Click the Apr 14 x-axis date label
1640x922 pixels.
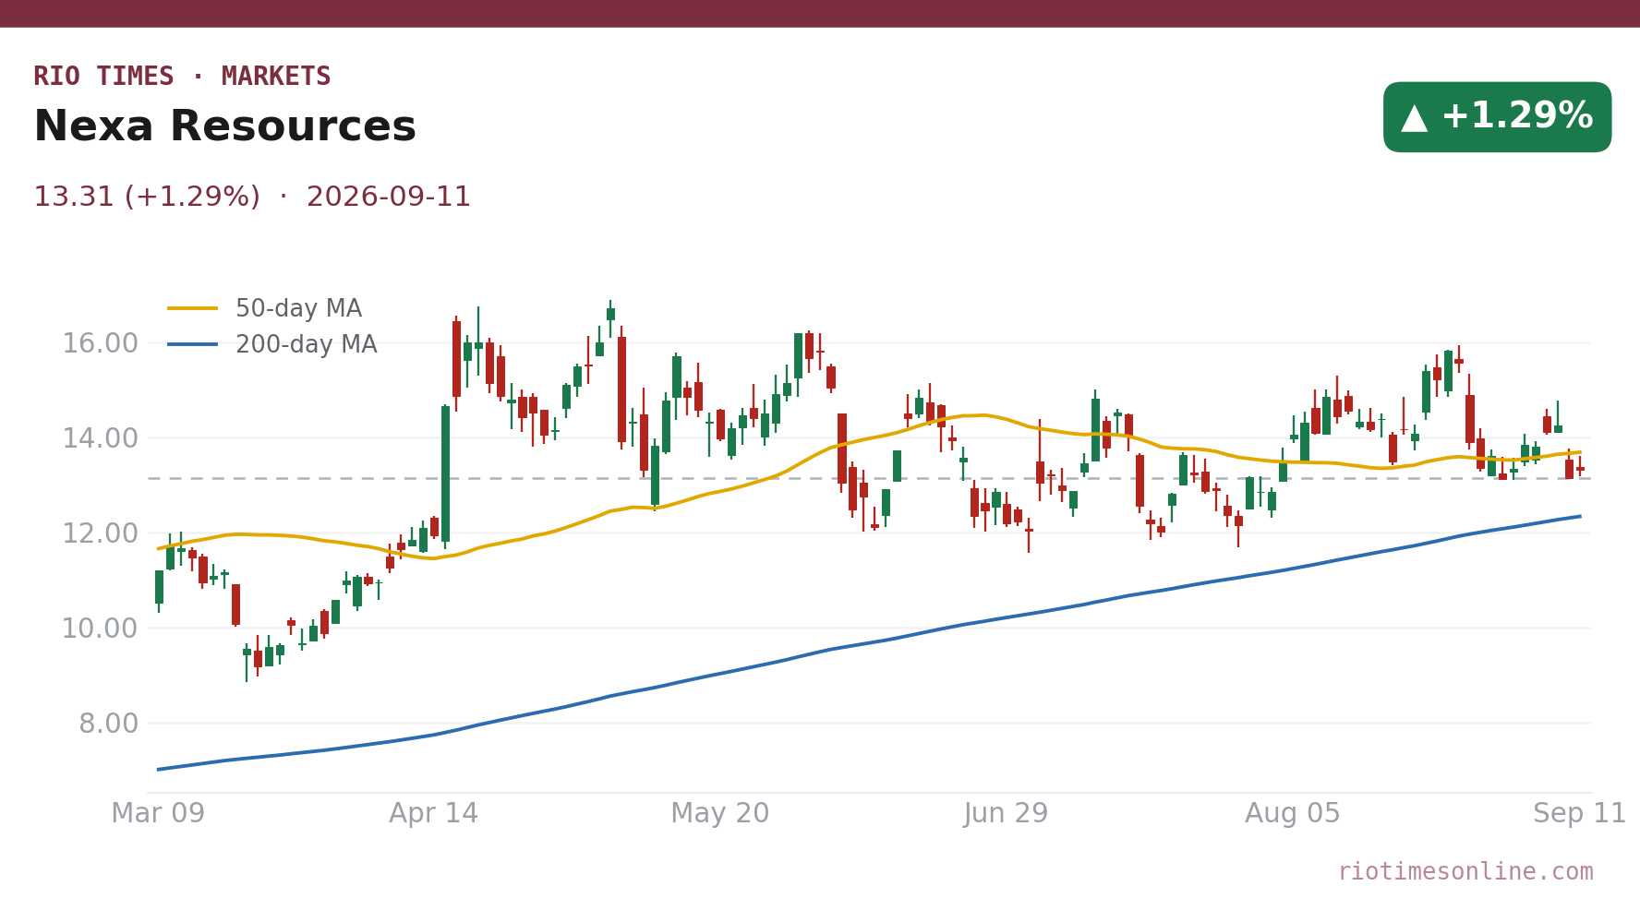[434, 813]
